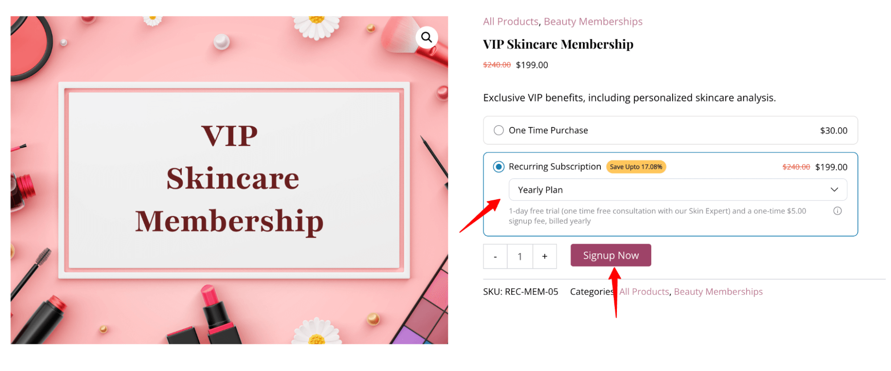Open All Products from the breadcrumb
The height and width of the screenshot is (371, 891).
(x=510, y=21)
